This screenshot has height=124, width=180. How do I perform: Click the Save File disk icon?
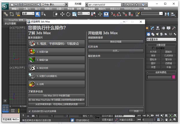coord(21,4)
